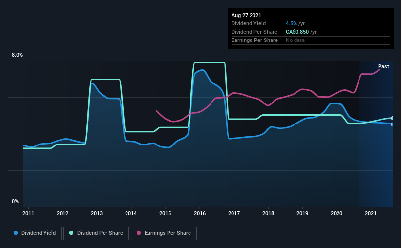Screen dimensions: 401x248
Task: Toggle the Earnings Per Share series label
Action: pyautogui.click(x=168, y=233)
